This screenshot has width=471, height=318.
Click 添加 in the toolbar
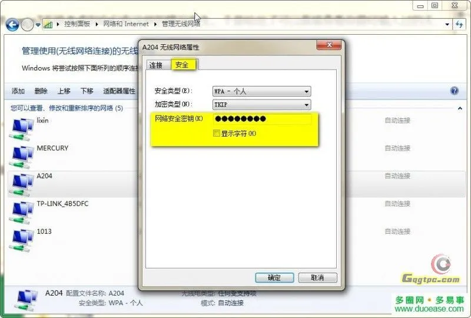pyautogui.click(x=18, y=91)
